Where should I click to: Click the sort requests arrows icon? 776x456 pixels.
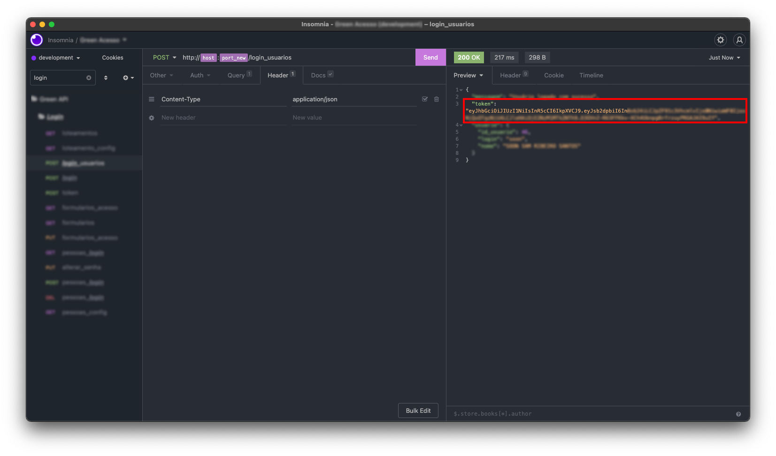pos(106,78)
